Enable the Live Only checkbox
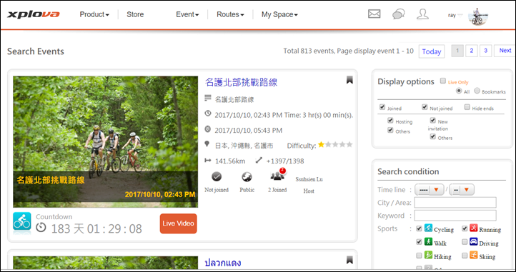Screen dimensions: 516x272 pos(443,81)
